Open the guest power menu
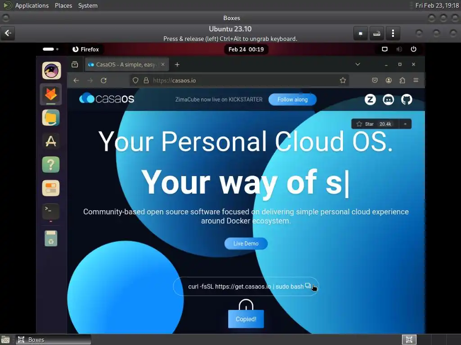Screen dimensions: 461x345 pos(413,49)
